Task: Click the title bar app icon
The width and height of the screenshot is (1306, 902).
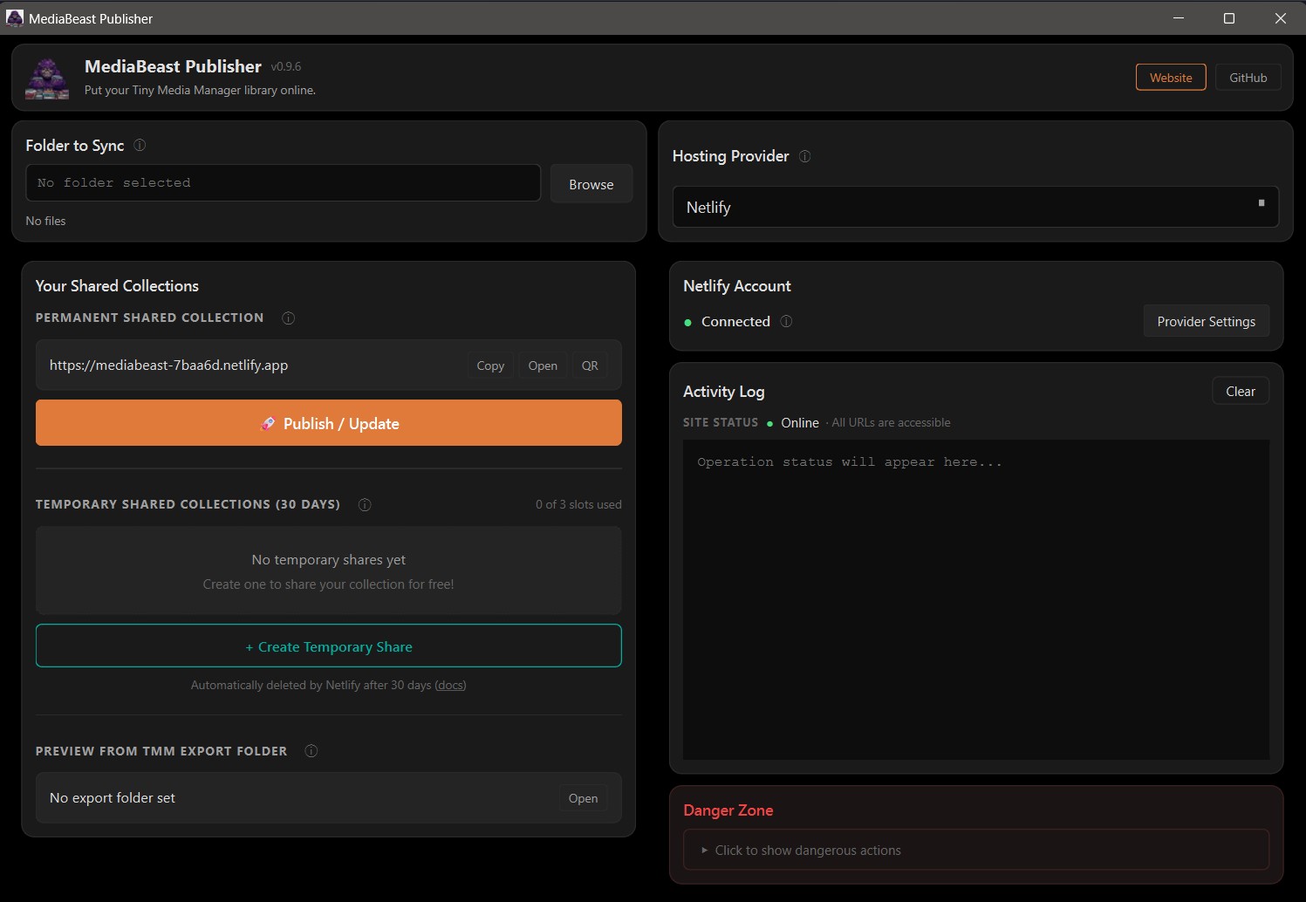Action: [x=15, y=18]
